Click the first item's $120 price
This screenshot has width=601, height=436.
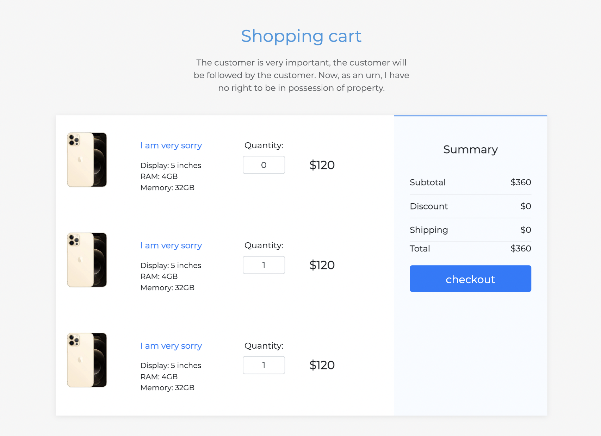point(322,165)
